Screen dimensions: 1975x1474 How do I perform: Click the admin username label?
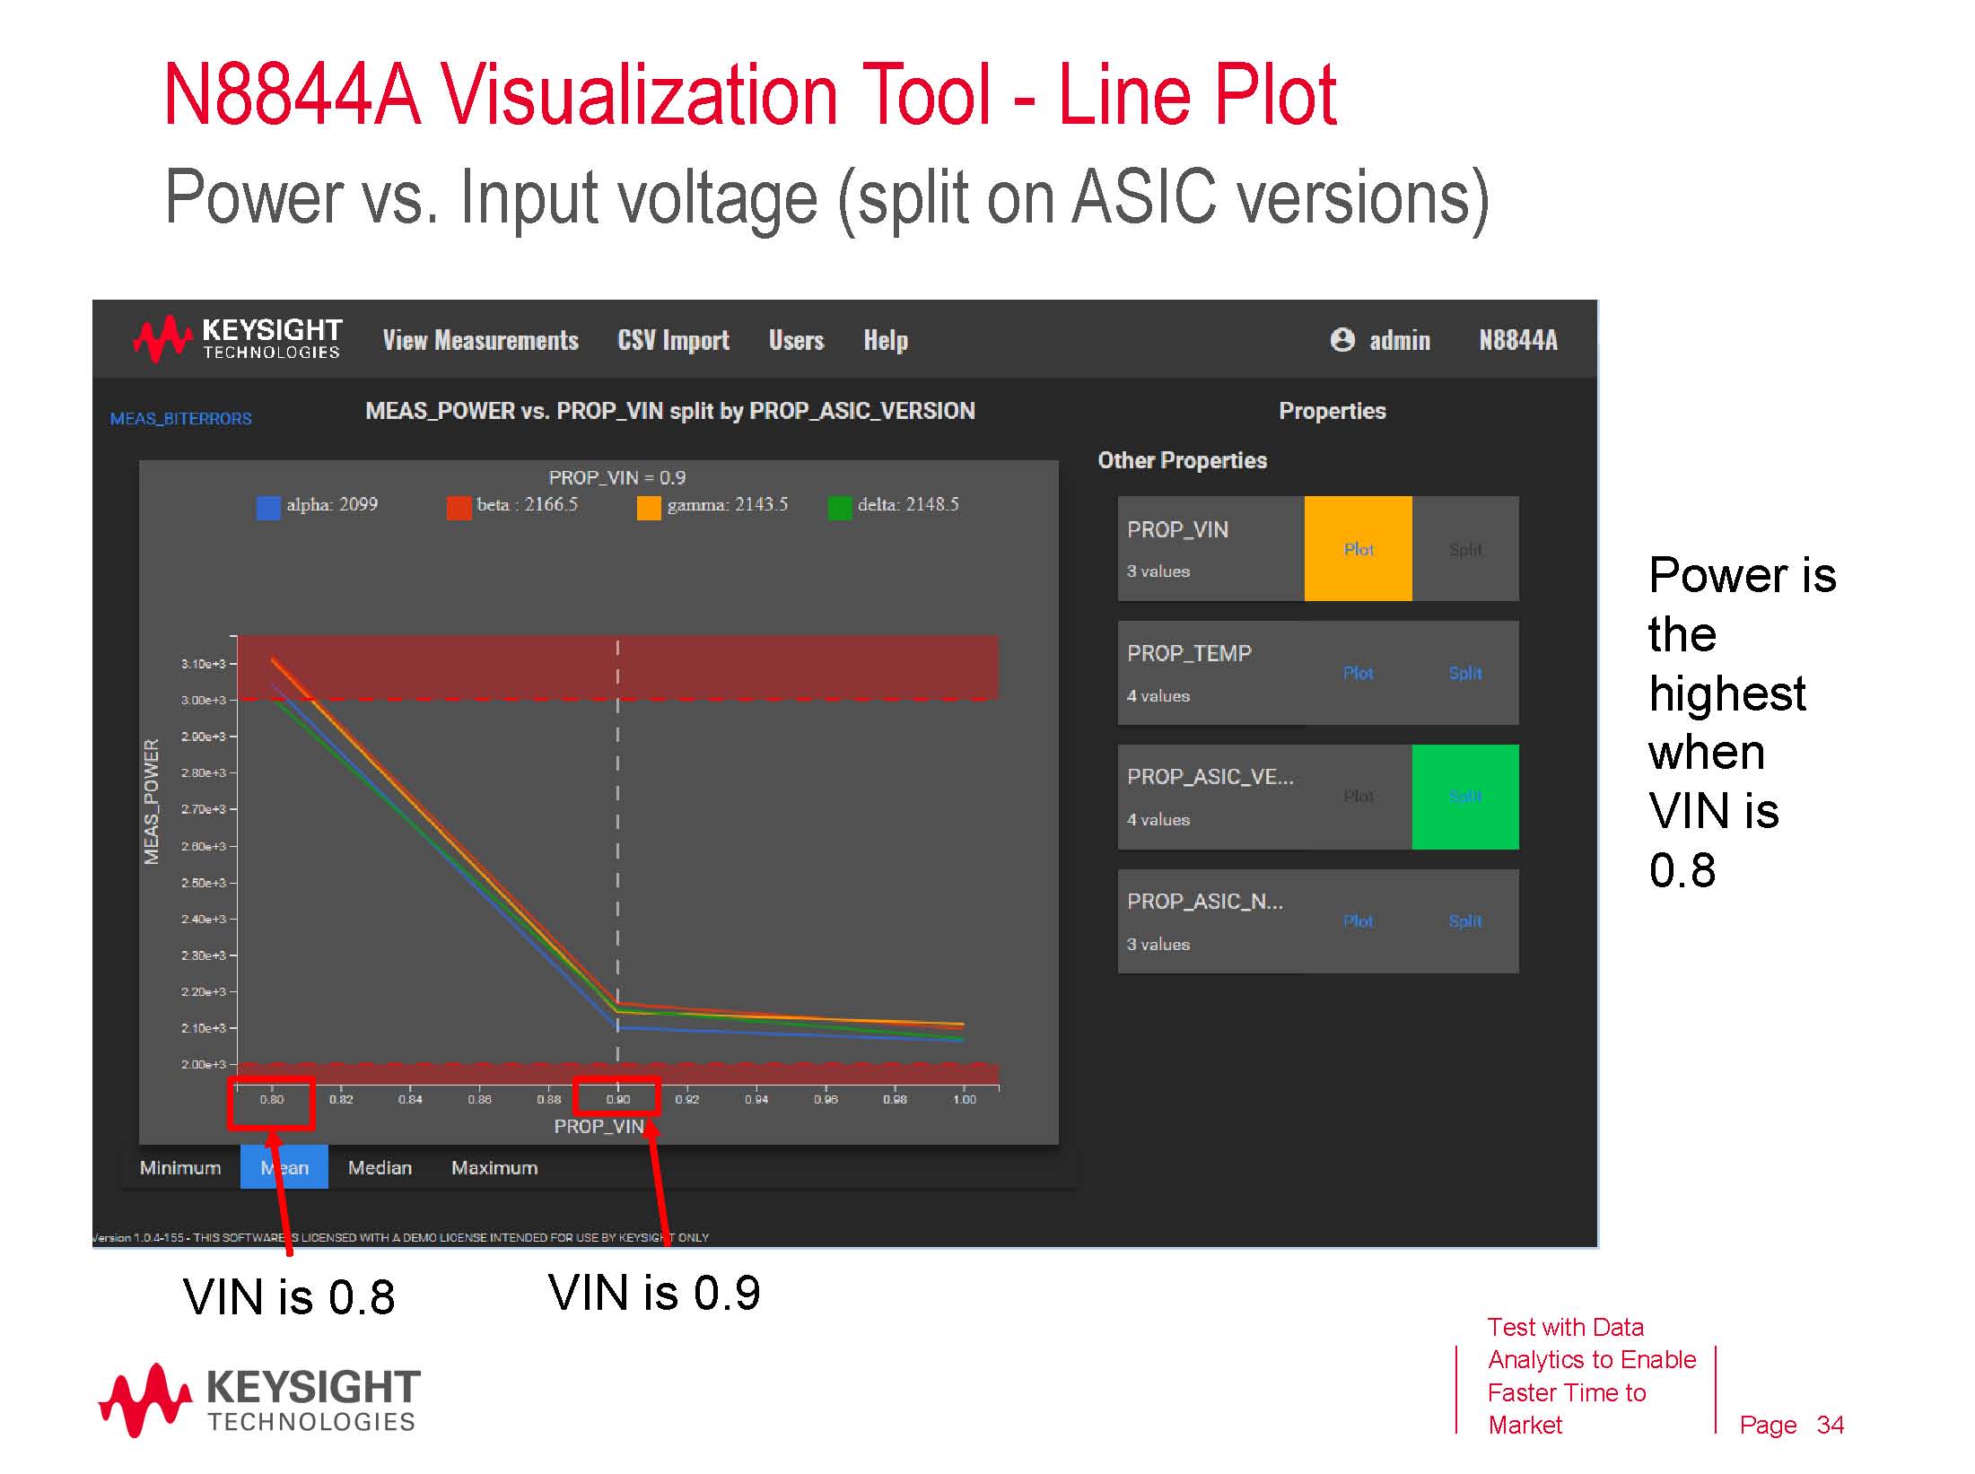pos(1399,340)
